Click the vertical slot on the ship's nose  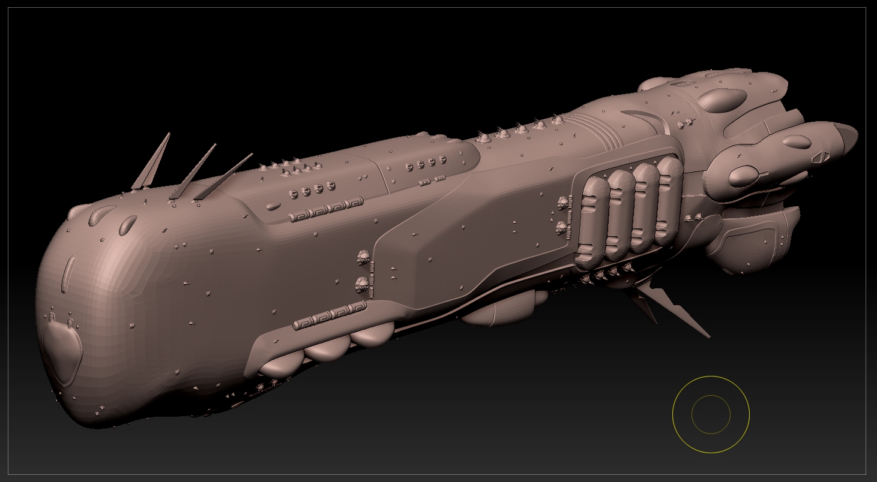69,273
